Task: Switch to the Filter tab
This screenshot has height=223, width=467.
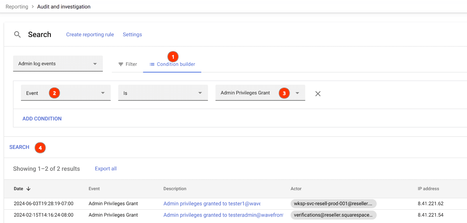Action: pos(128,64)
